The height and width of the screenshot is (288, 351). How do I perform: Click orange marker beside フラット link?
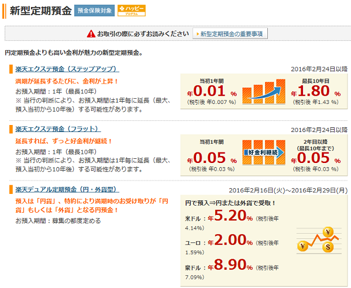click(11, 129)
